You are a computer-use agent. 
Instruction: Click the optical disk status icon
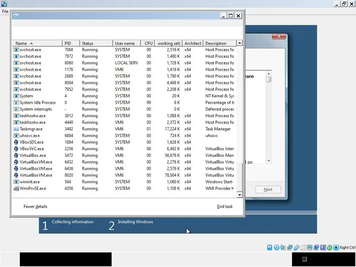pyautogui.click(x=276, y=248)
